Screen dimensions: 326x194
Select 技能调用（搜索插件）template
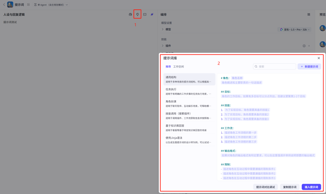click(189, 116)
